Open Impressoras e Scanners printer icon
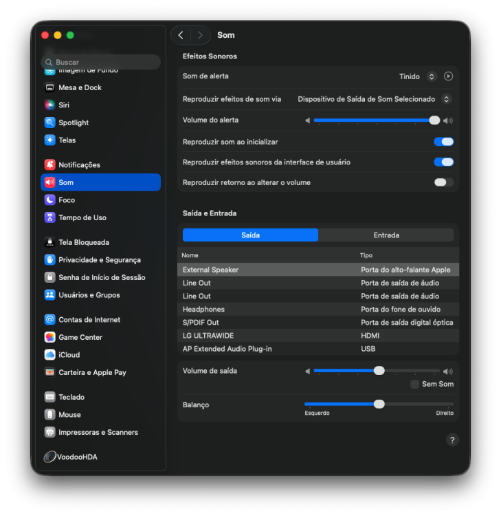The height and width of the screenshot is (516, 501). pos(49,432)
